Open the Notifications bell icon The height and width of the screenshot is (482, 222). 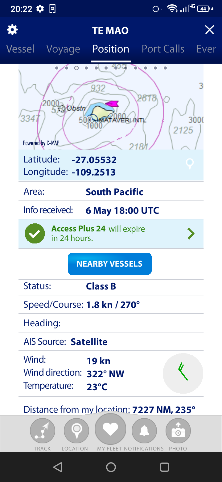(x=144, y=430)
